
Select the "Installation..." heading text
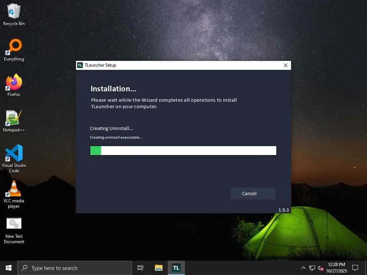pyautogui.click(x=114, y=89)
